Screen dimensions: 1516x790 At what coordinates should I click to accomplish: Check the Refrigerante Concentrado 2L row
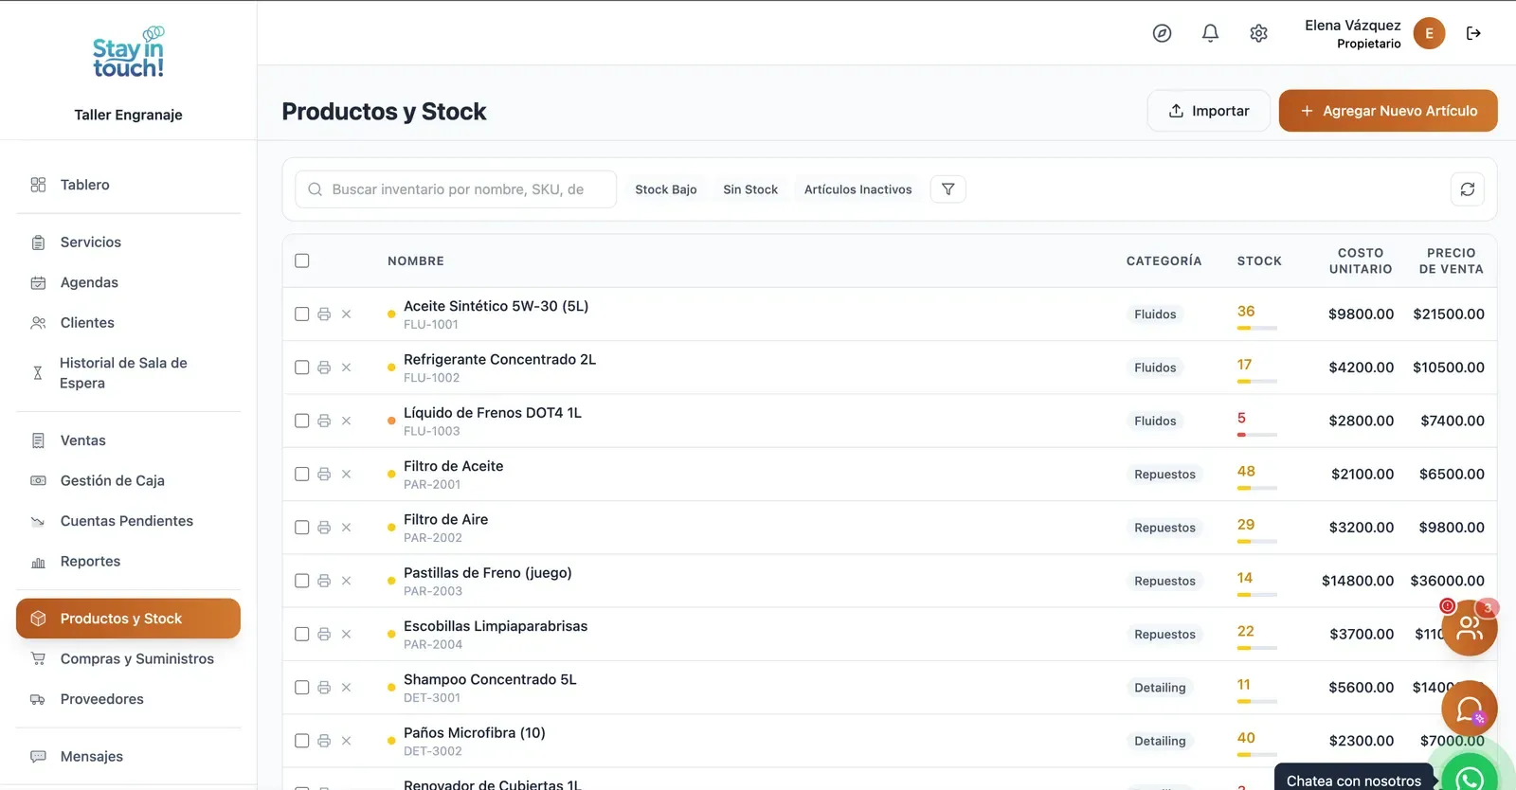pyautogui.click(x=302, y=368)
